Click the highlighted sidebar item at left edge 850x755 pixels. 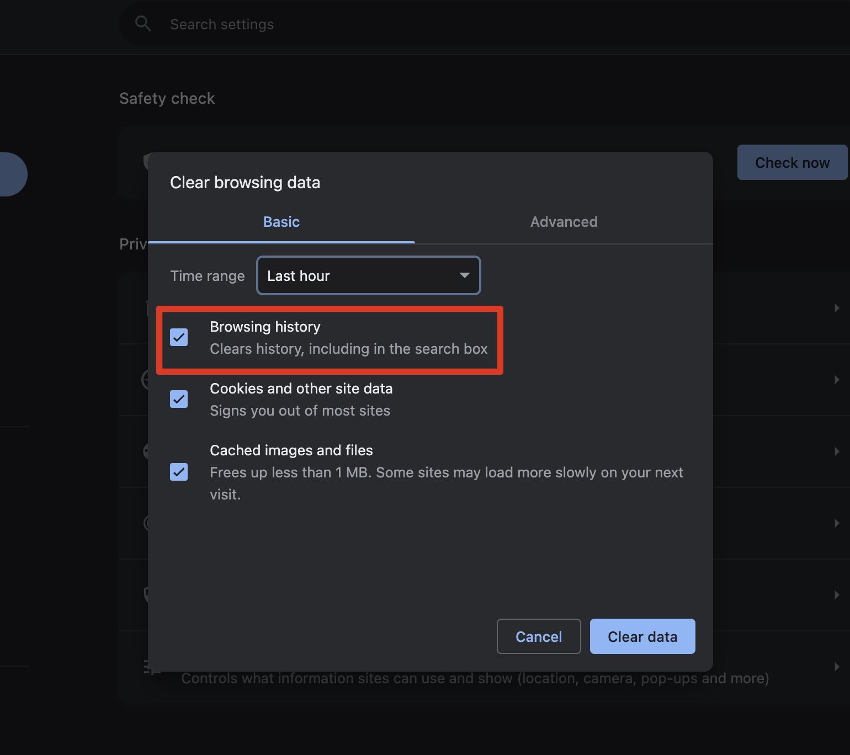[x=11, y=174]
